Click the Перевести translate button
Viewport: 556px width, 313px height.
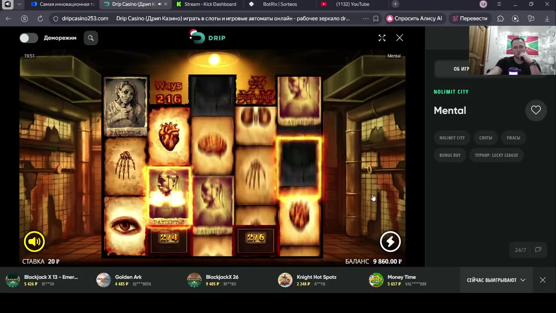coord(470,19)
